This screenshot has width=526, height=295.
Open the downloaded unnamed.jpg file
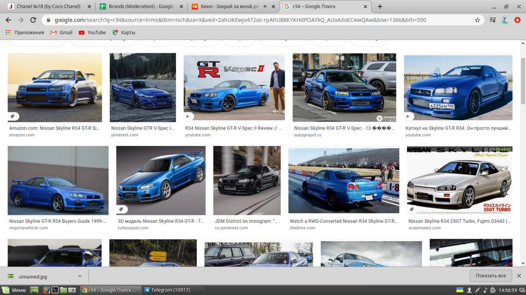33,277
